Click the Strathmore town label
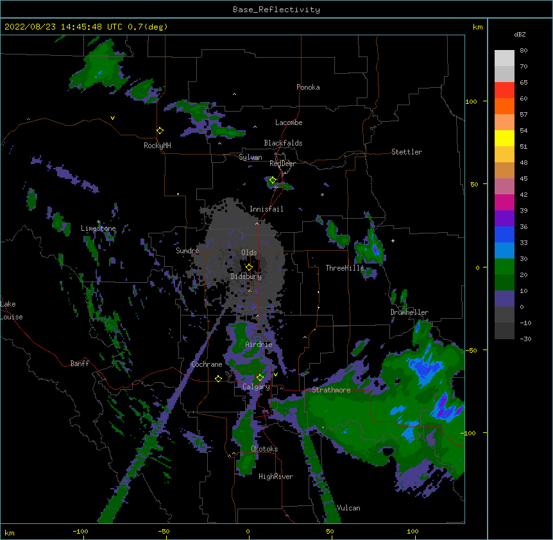This screenshot has height=540, width=553. click(331, 390)
